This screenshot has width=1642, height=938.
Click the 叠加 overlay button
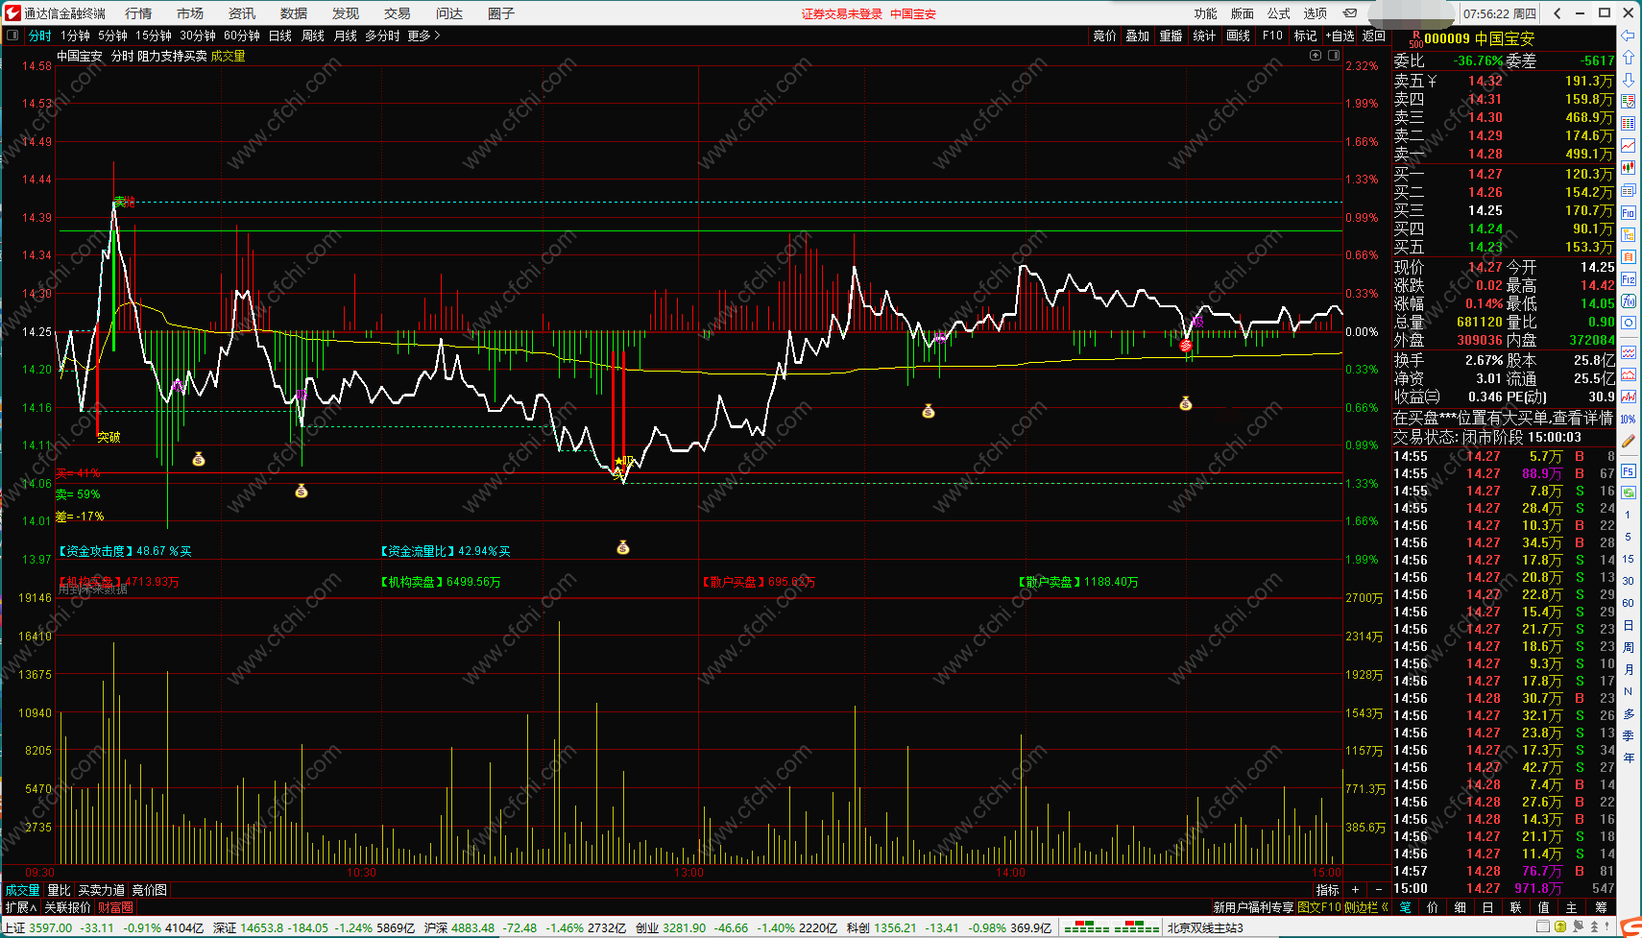[x=1138, y=36]
